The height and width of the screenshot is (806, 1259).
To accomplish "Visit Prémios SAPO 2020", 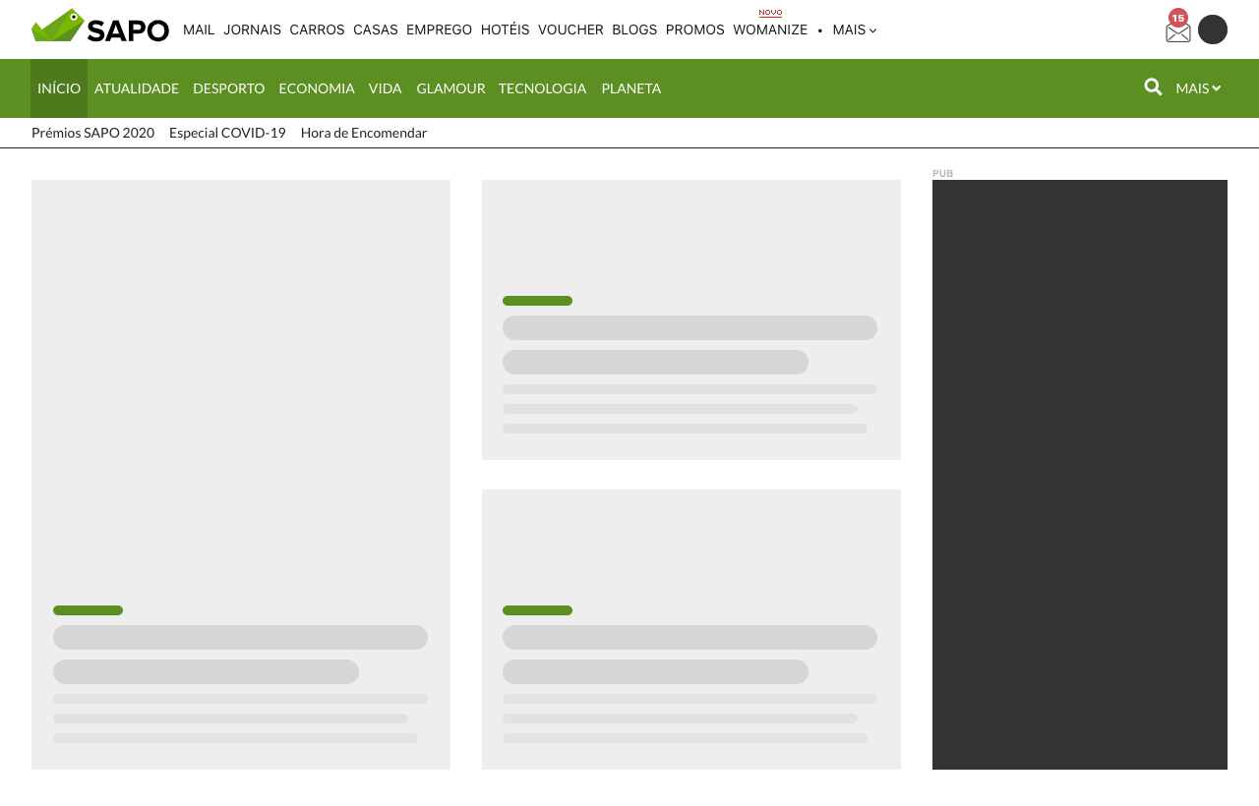I will pos(92,132).
